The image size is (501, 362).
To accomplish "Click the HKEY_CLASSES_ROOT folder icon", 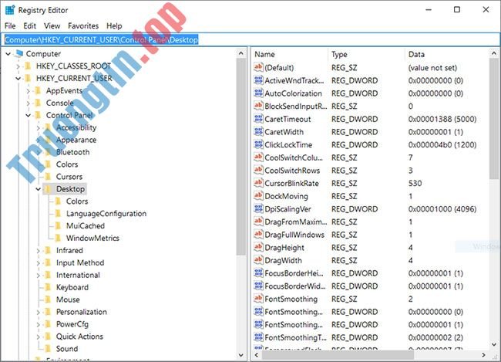I will 28,66.
